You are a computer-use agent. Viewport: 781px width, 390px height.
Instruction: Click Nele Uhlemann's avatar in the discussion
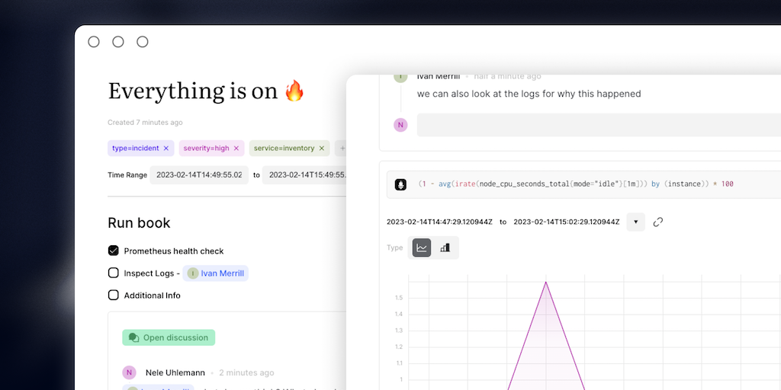tap(129, 372)
